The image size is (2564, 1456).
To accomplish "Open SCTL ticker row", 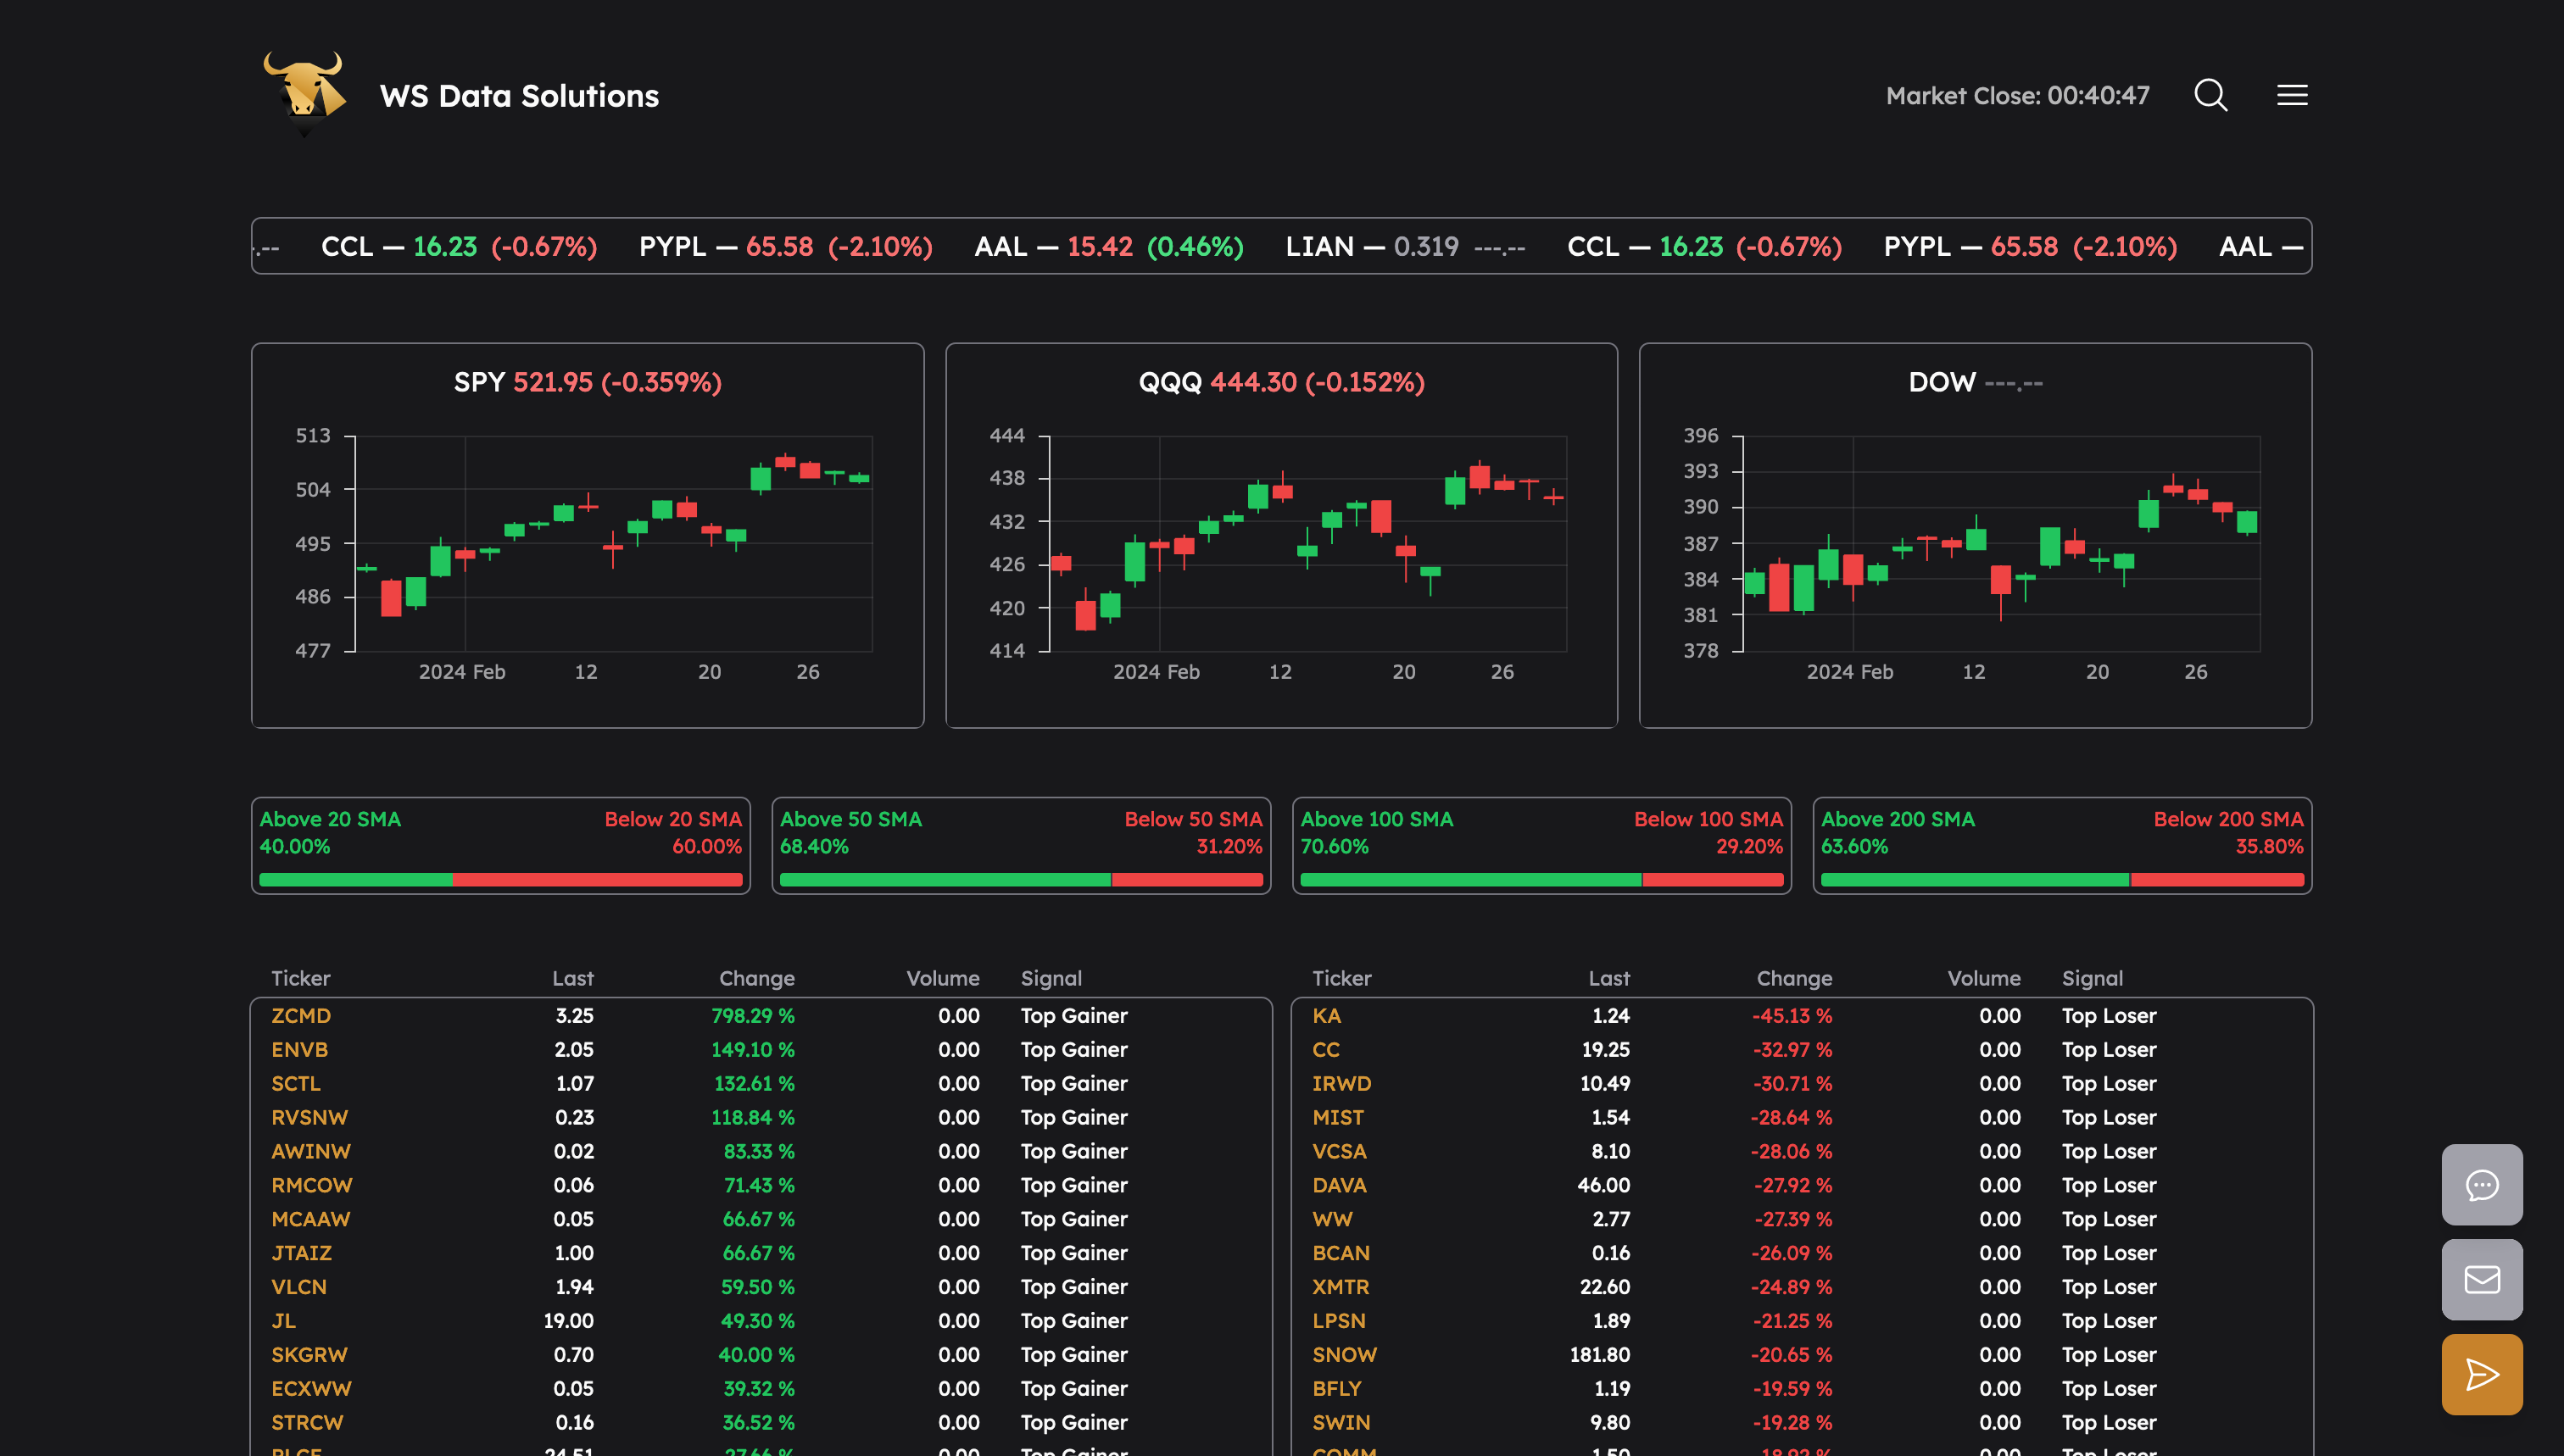I will pyautogui.click(x=761, y=1084).
